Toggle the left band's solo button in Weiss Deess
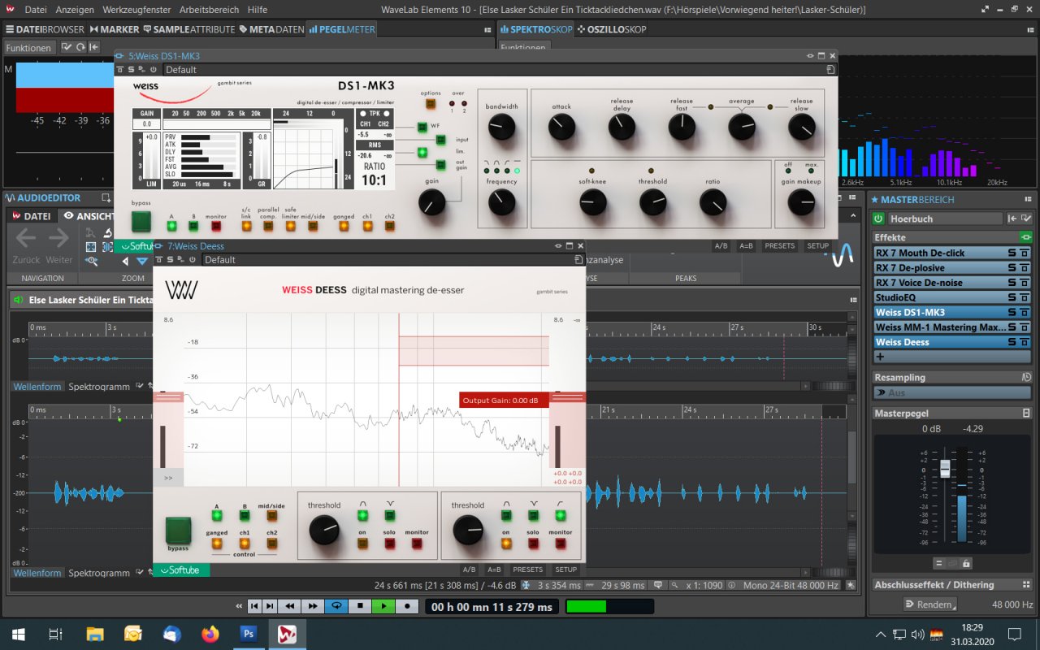Image resolution: width=1040 pixels, height=650 pixels. pos(389,543)
